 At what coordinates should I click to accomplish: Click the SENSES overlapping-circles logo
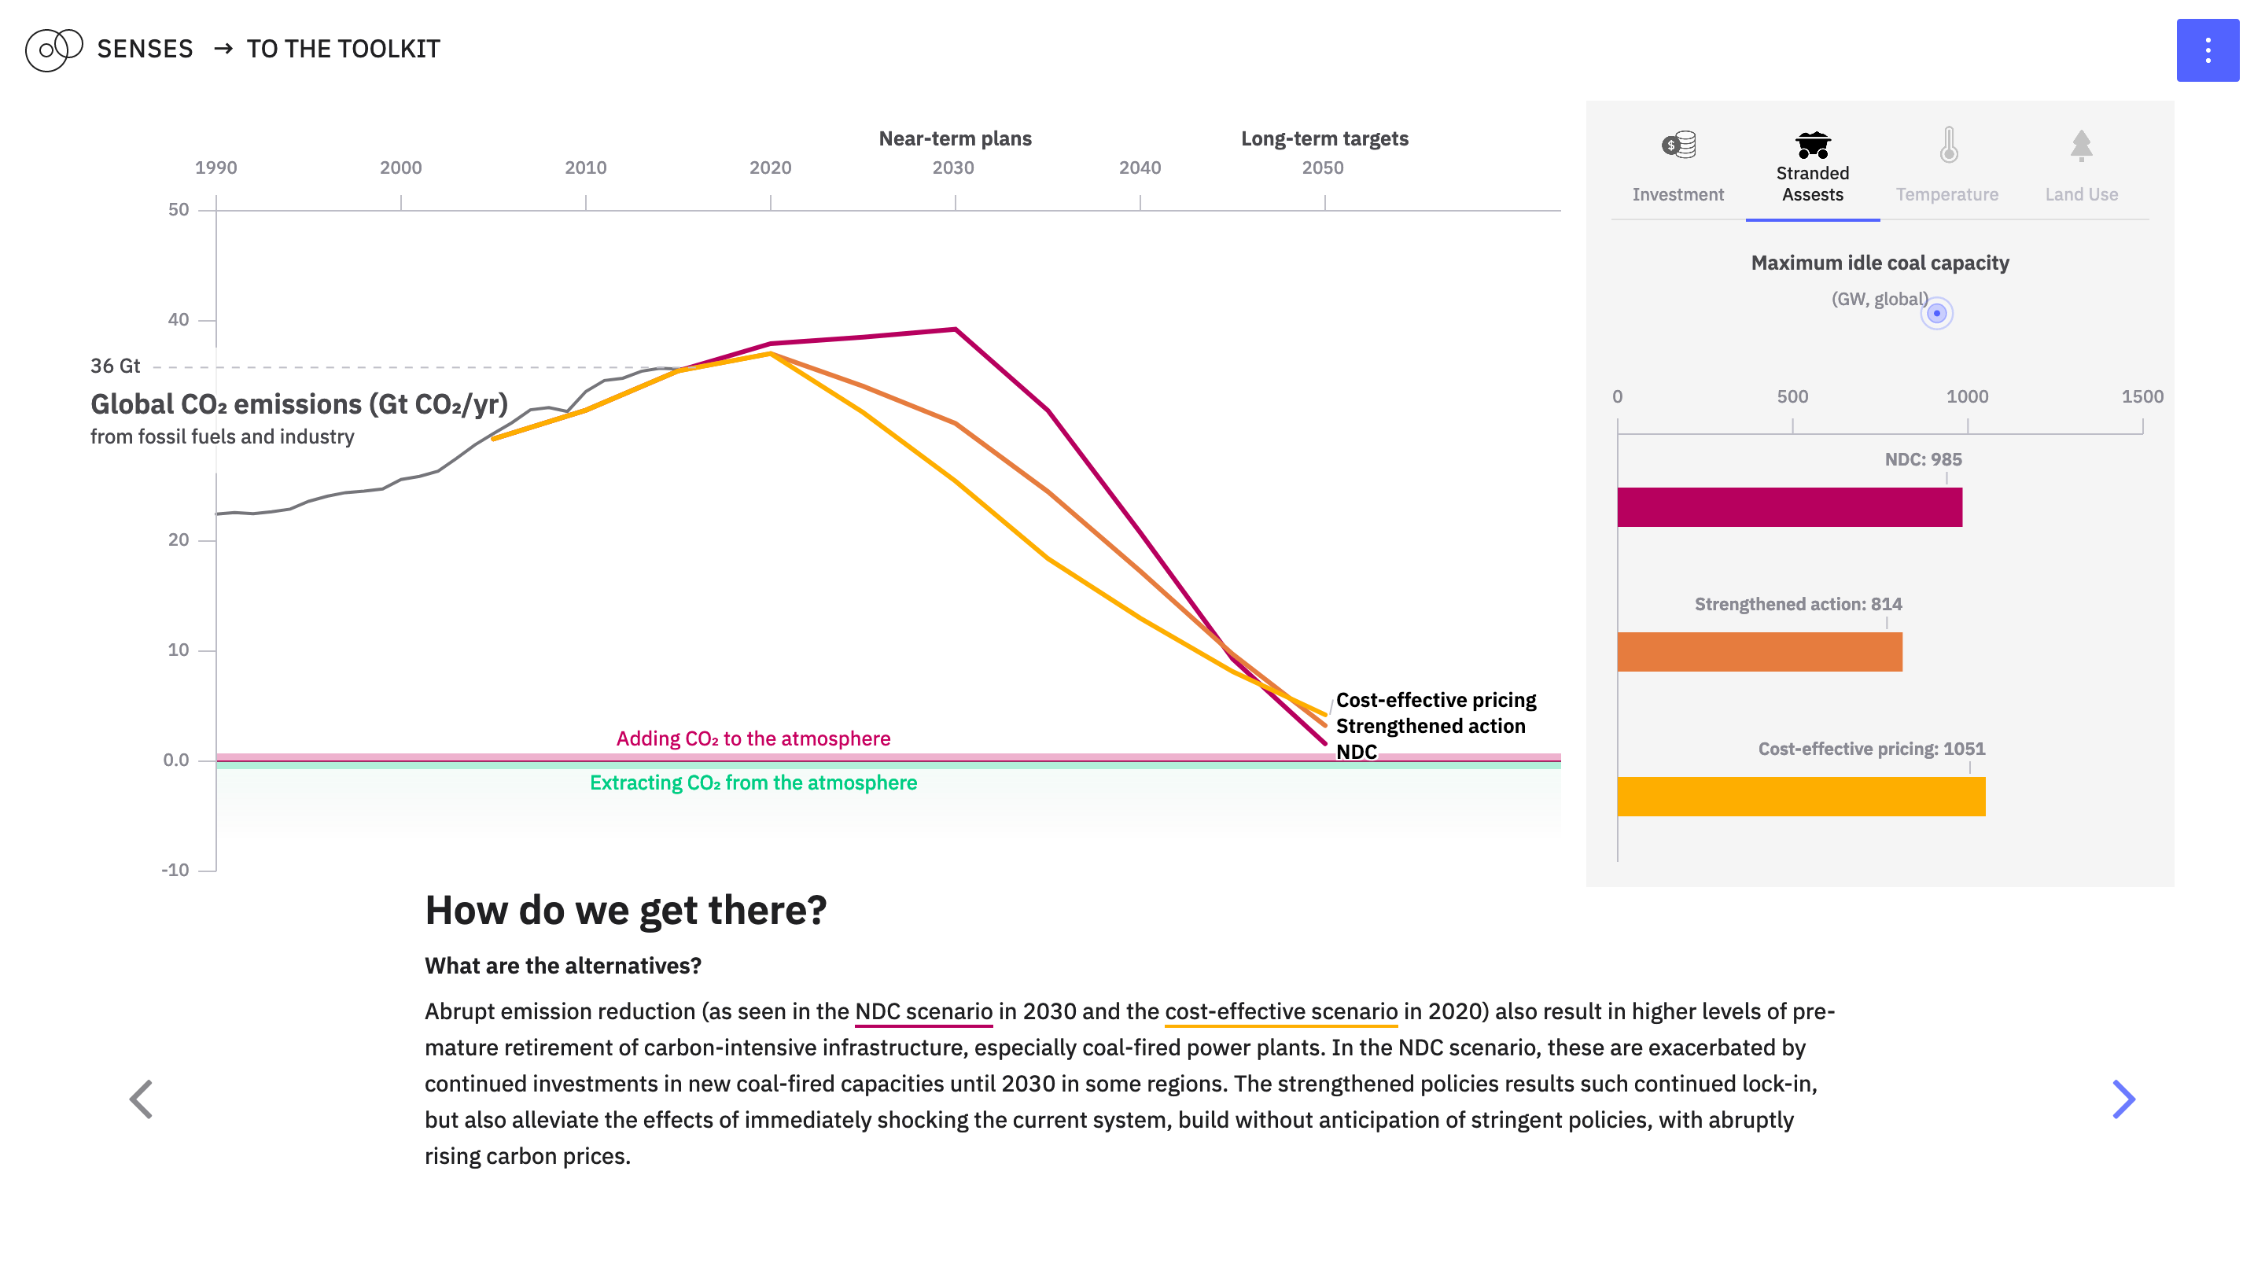54,50
